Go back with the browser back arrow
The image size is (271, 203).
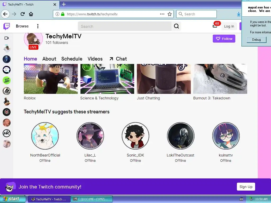point(5,14)
